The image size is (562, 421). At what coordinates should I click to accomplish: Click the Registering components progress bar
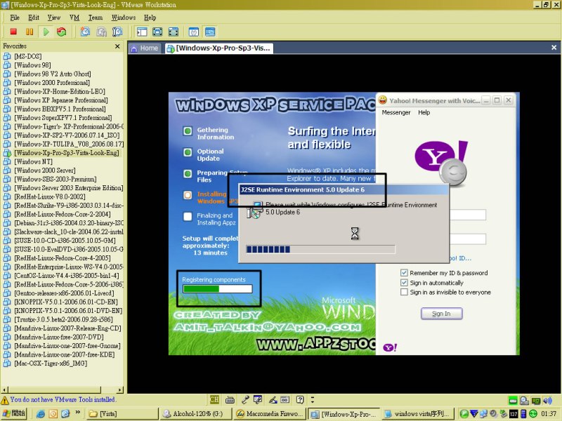218,288
